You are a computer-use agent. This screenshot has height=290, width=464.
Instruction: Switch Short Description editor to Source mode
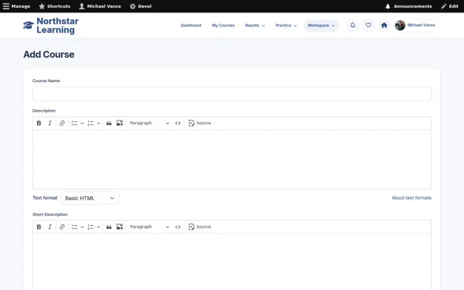[x=200, y=226]
